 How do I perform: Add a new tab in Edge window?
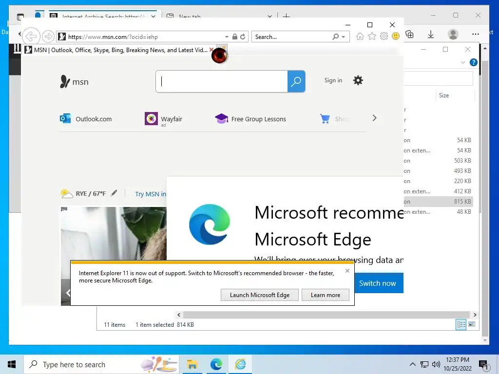[x=286, y=16]
